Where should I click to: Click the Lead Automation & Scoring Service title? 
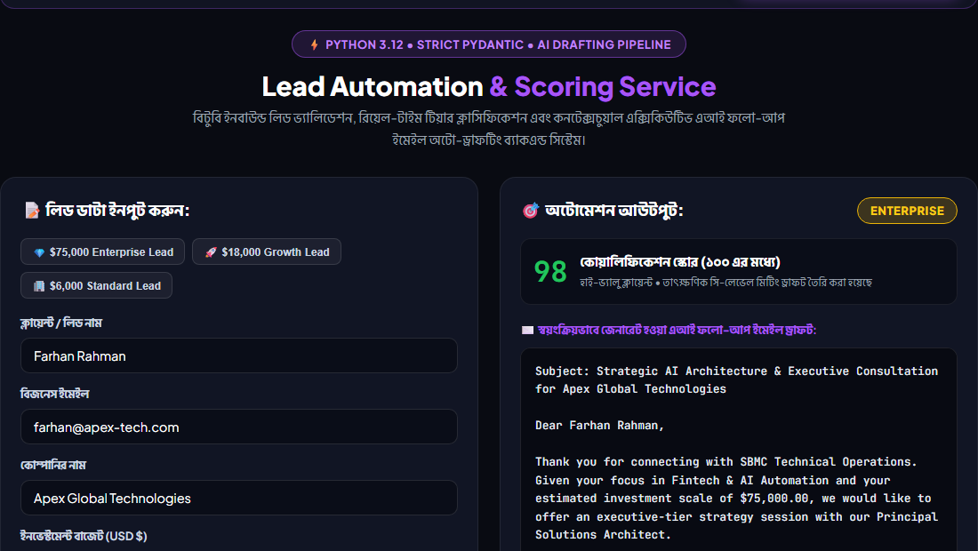click(489, 86)
